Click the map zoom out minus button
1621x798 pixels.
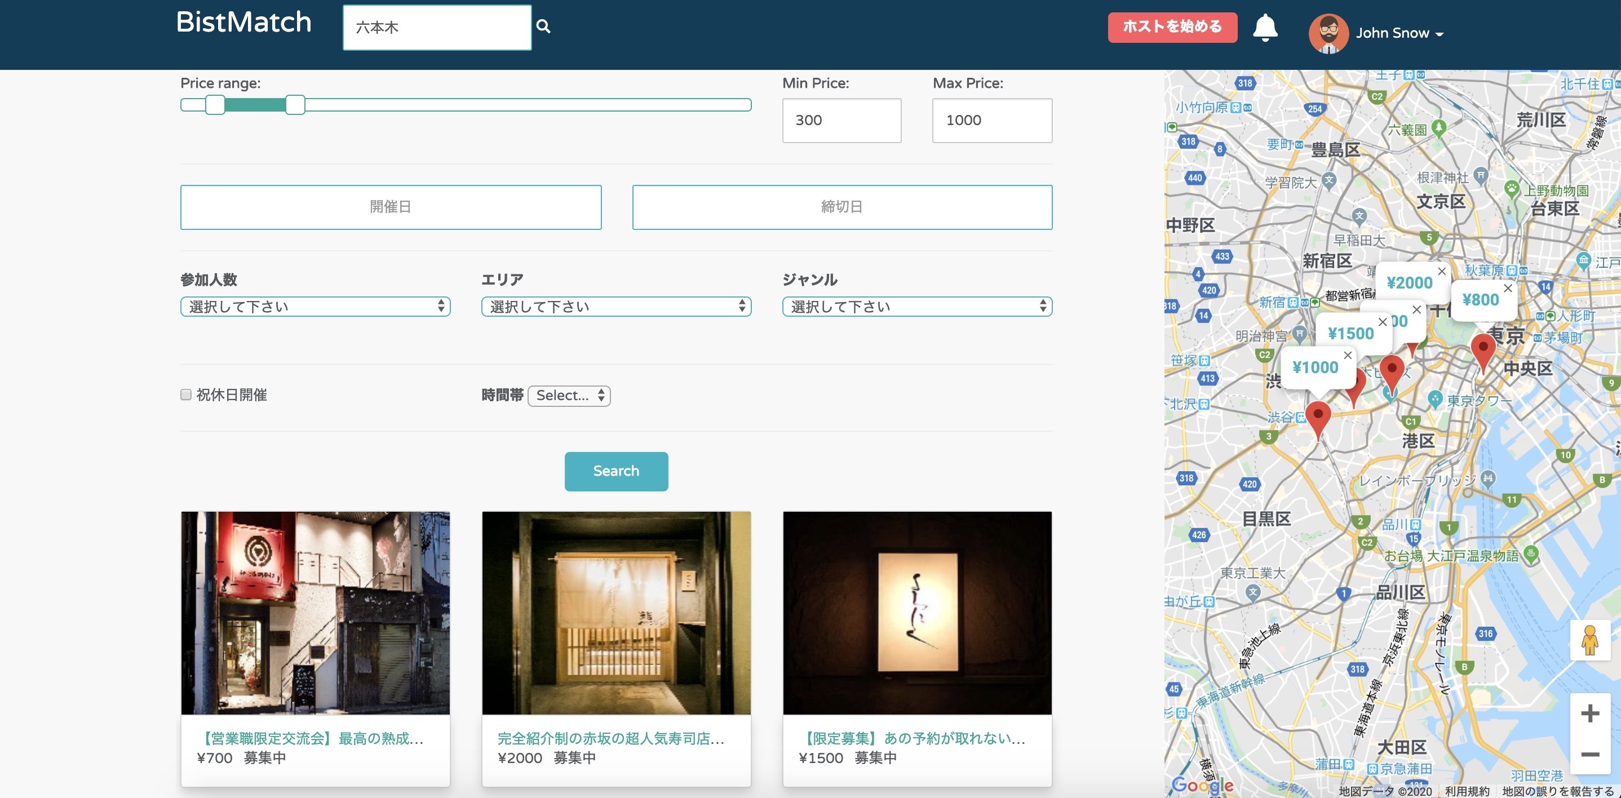pyautogui.click(x=1589, y=754)
